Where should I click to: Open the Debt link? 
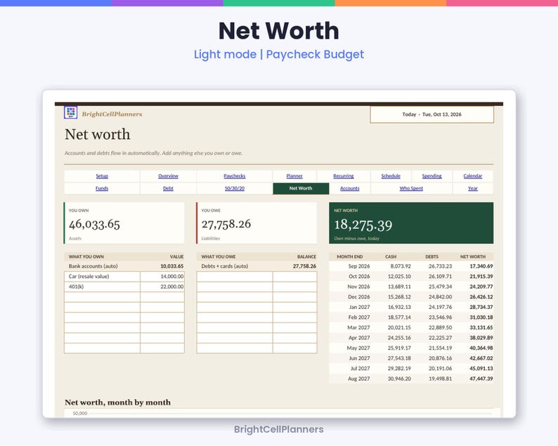click(x=168, y=188)
